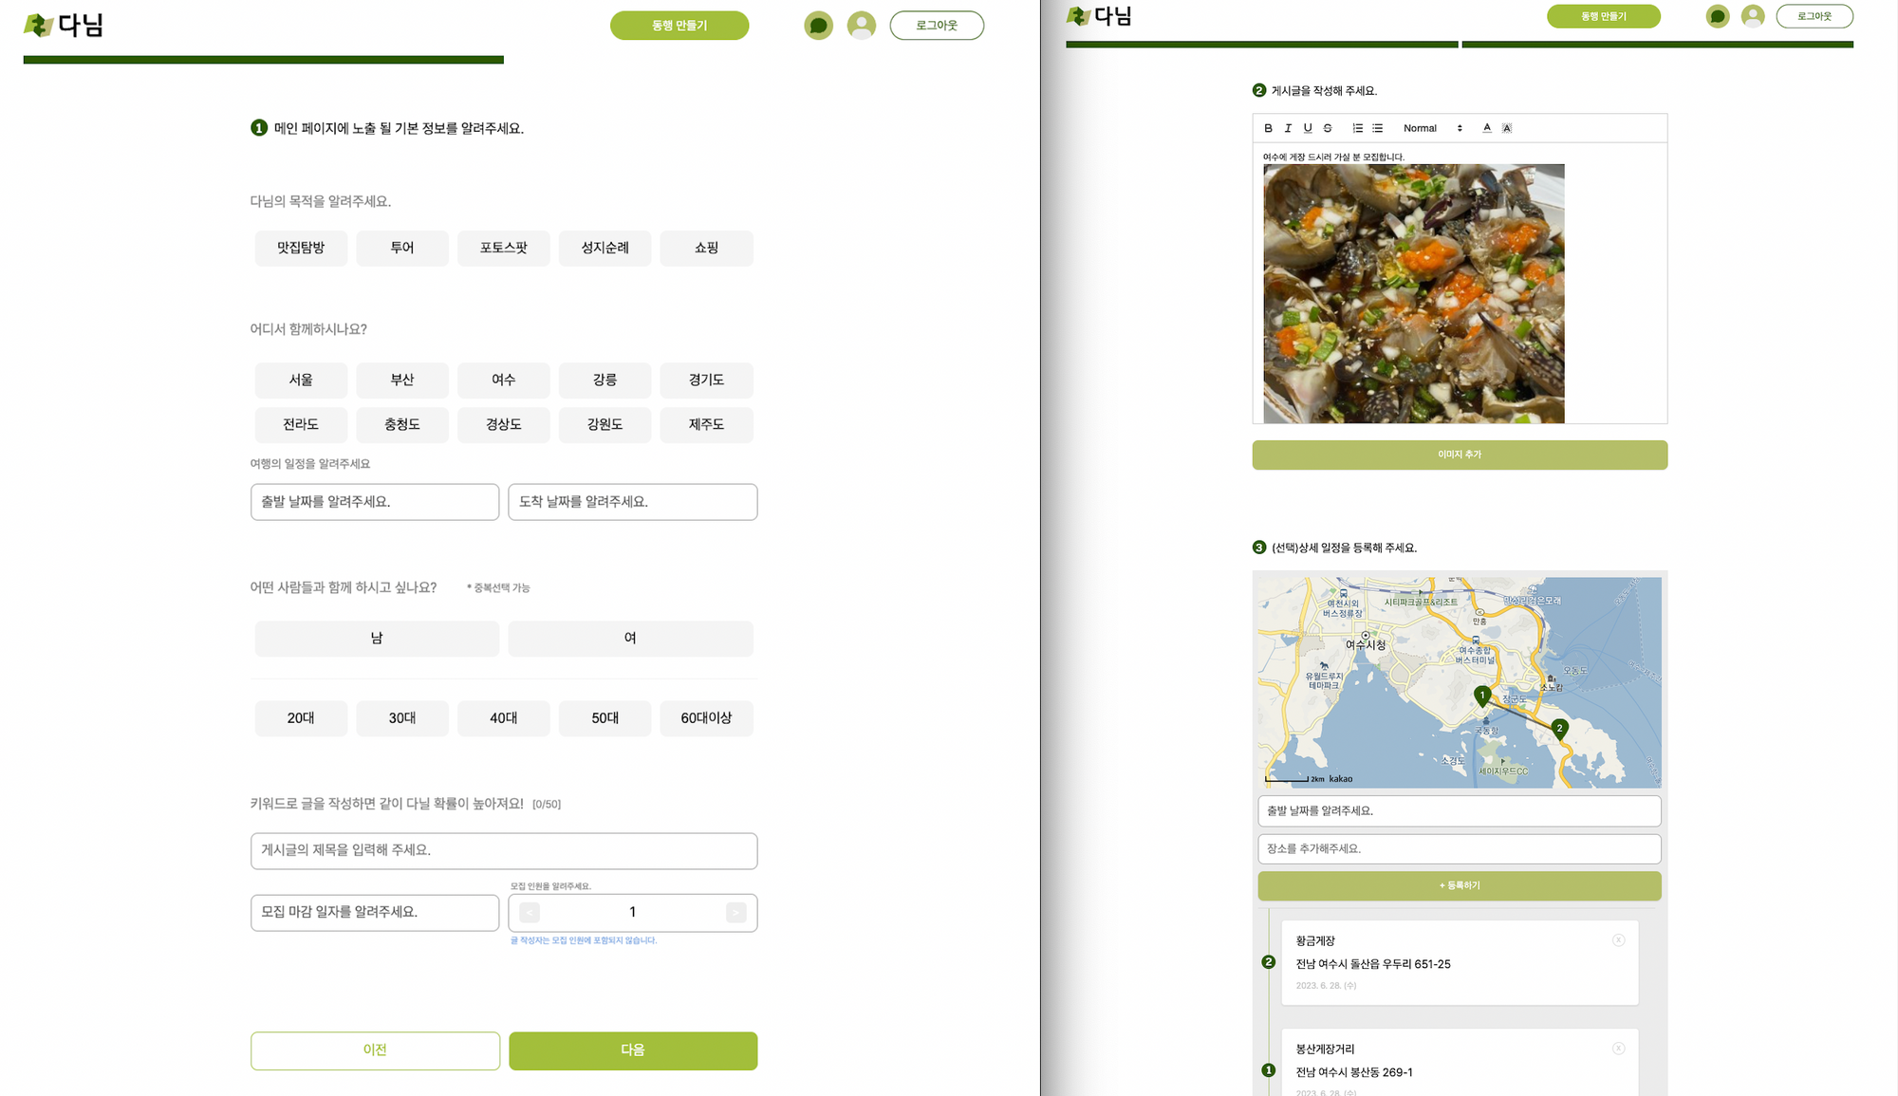This screenshot has height=1096, width=1898.
Task: Open the text color picker
Action: [x=1487, y=128]
